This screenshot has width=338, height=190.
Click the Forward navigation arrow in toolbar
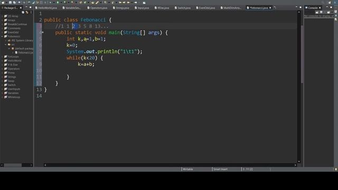pyautogui.click(x=136, y=2)
